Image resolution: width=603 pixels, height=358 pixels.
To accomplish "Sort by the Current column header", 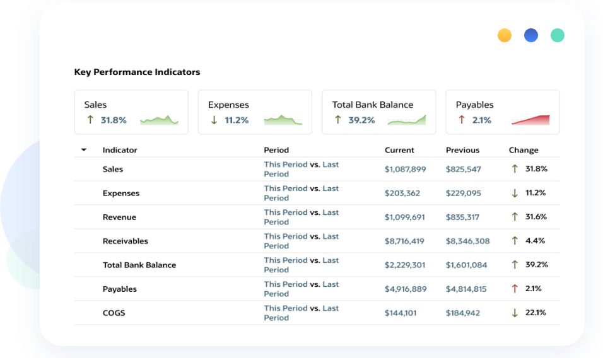I will click(x=399, y=150).
